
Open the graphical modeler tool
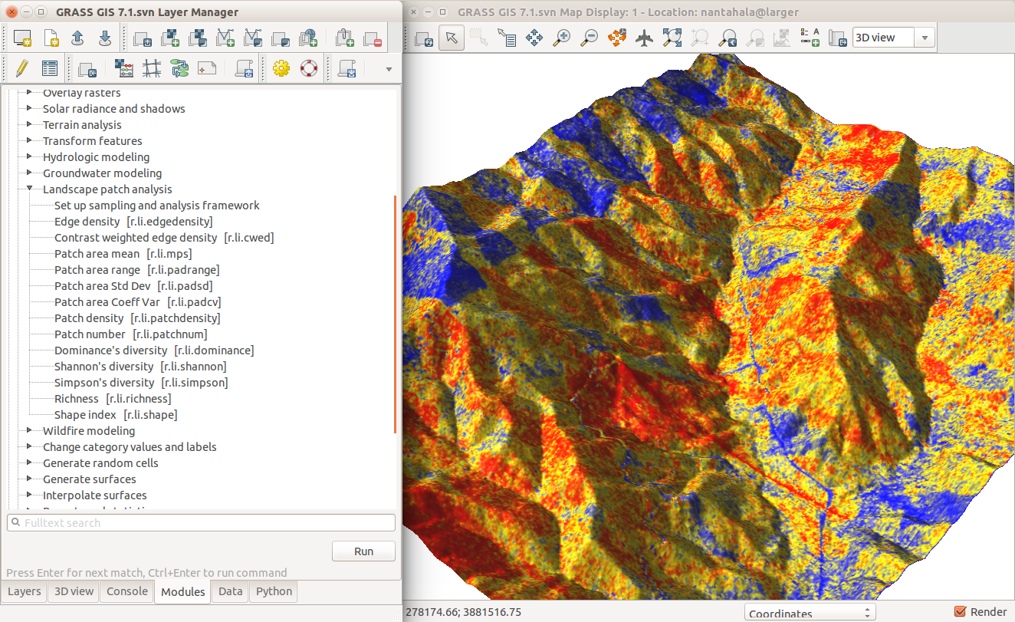click(x=180, y=69)
